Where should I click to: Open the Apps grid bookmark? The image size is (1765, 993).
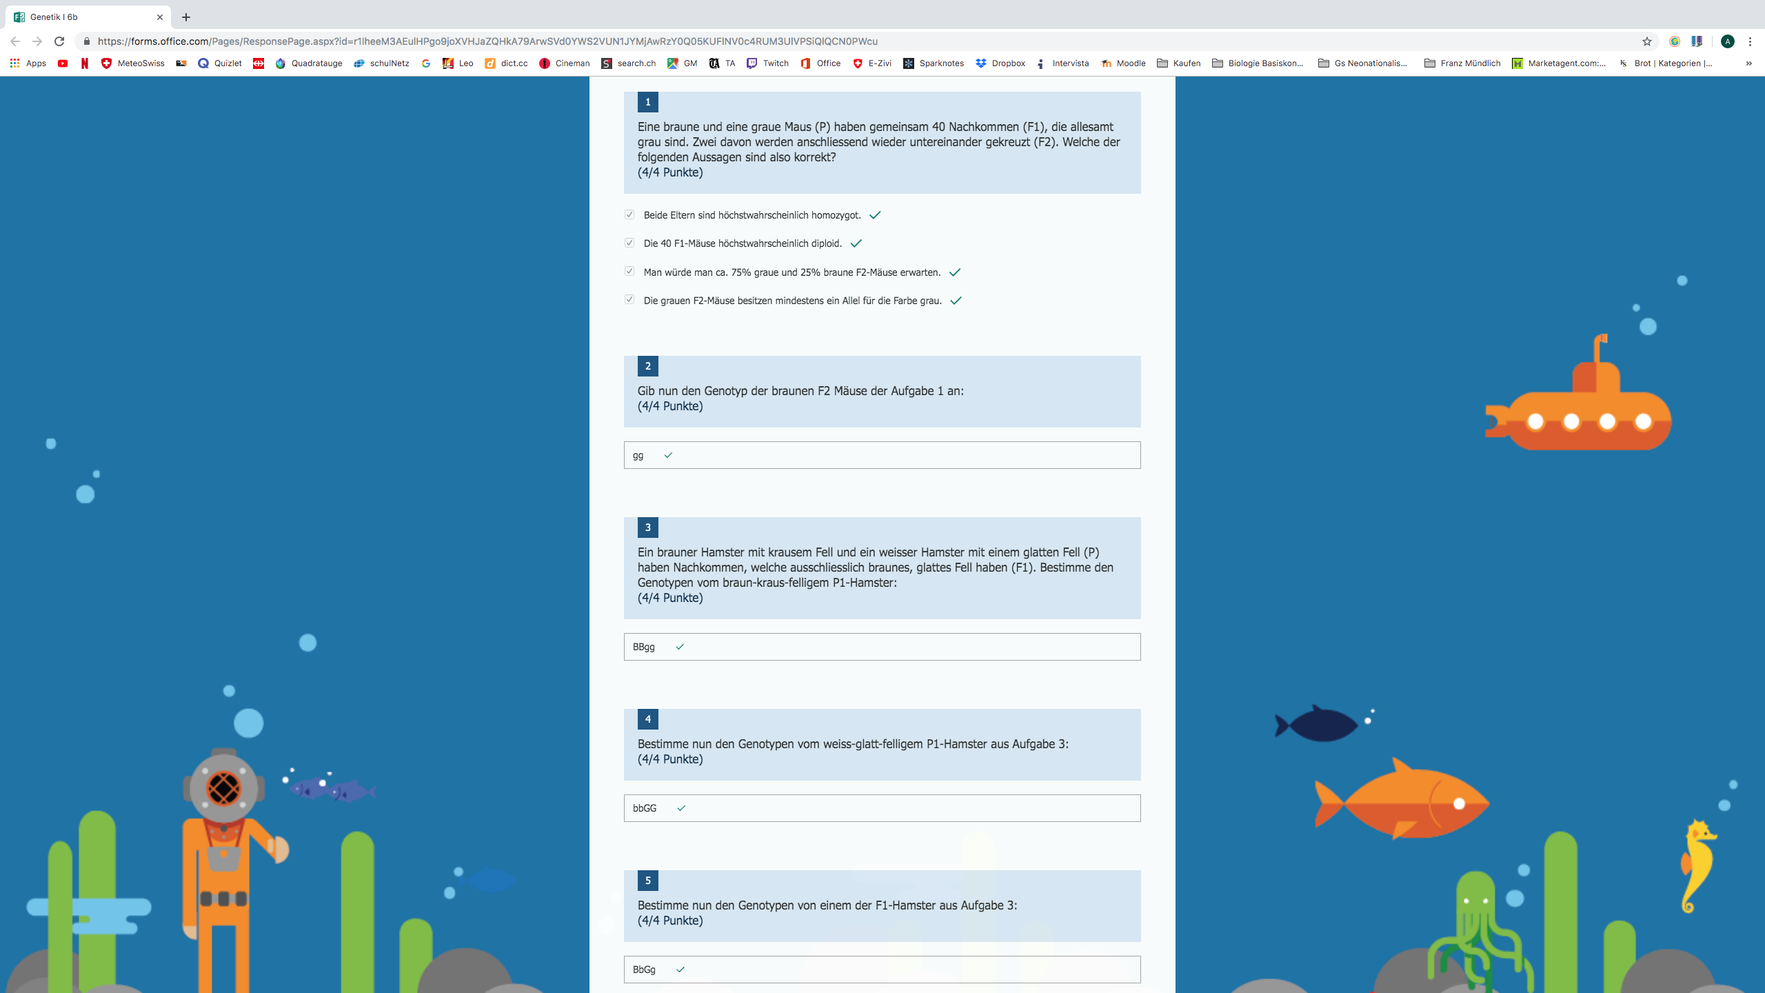[28, 63]
